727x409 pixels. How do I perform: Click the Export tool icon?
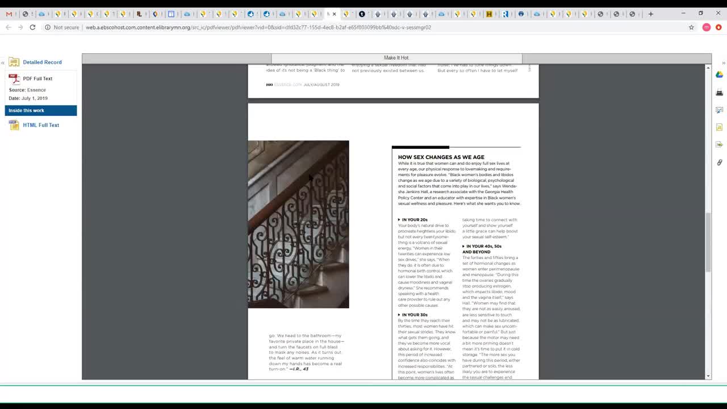[719, 145]
